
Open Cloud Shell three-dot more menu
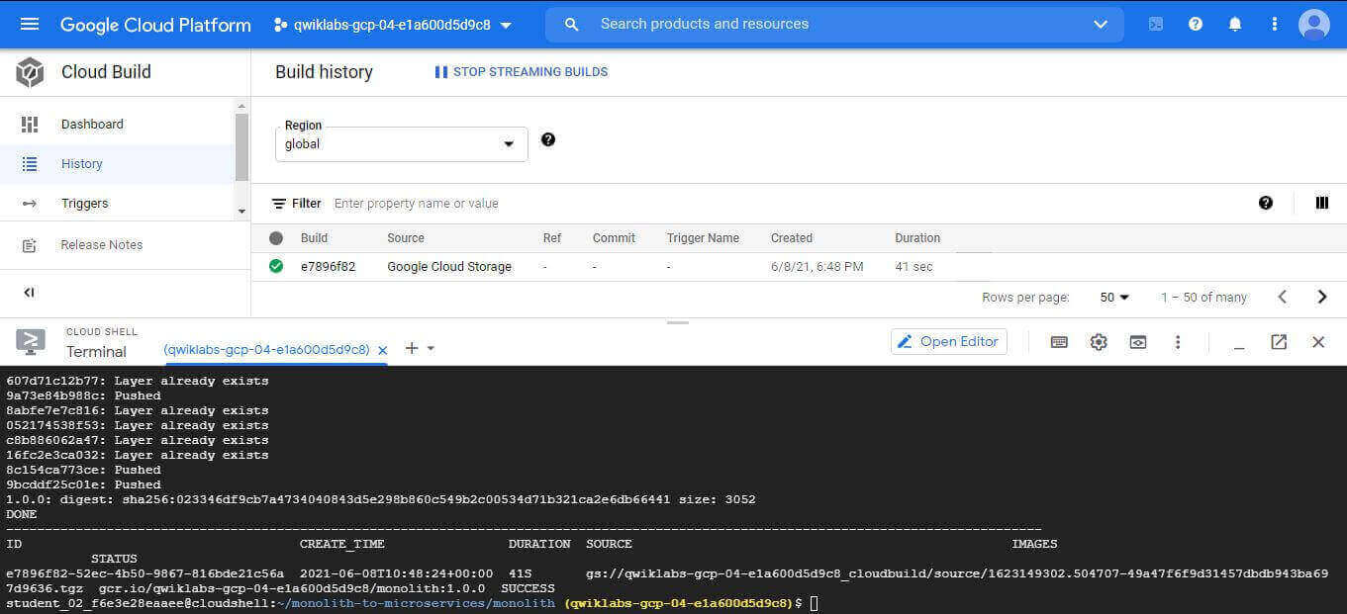(1178, 342)
